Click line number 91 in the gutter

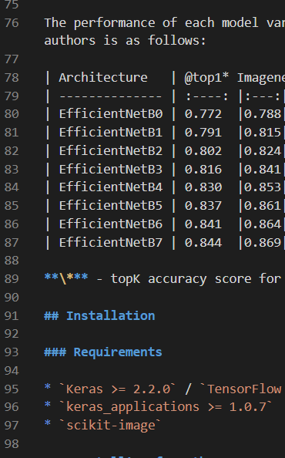click(12, 316)
